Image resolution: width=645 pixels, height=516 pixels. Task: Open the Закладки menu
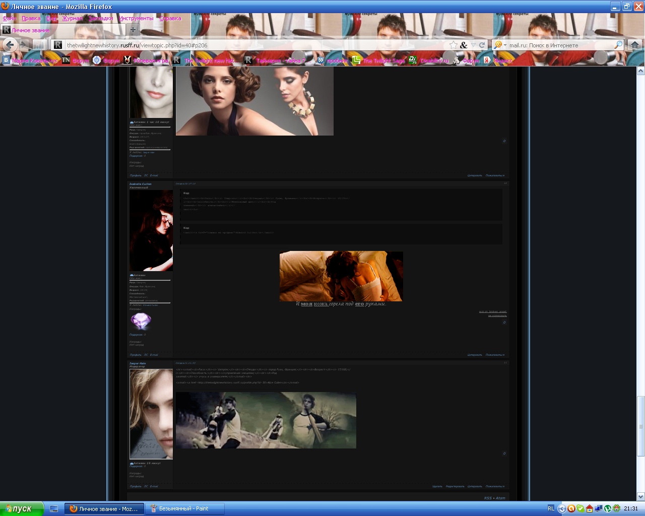click(x=101, y=18)
